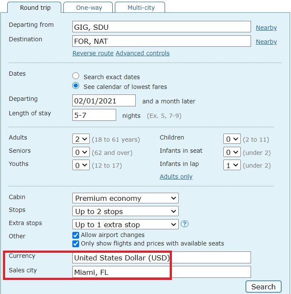This screenshot has height=294, width=291.
Task: Expand the Stops dropdown
Action: (x=126, y=211)
